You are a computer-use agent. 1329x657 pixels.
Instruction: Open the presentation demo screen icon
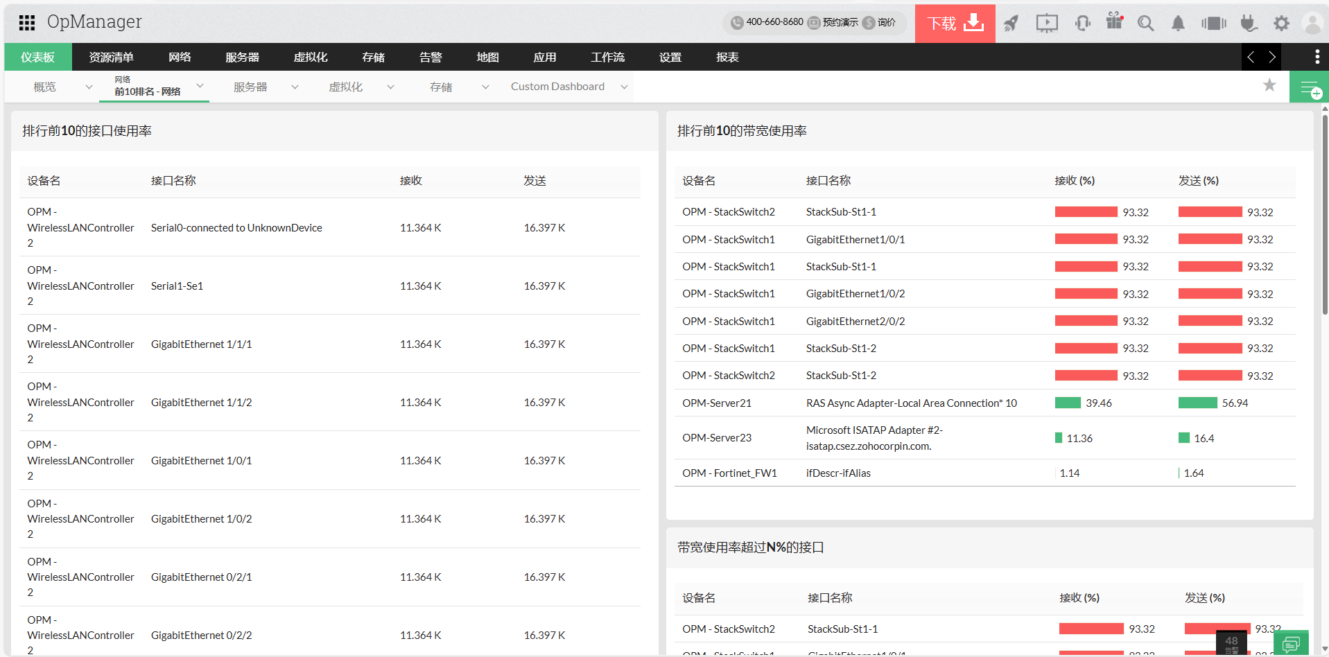tap(1047, 23)
